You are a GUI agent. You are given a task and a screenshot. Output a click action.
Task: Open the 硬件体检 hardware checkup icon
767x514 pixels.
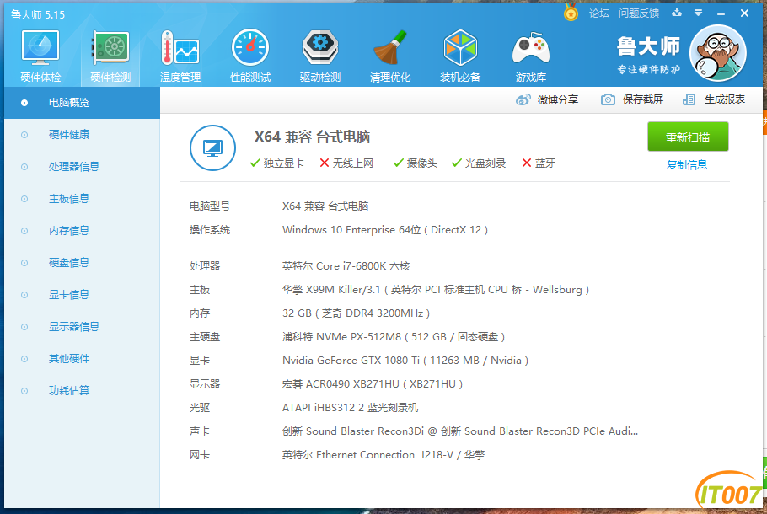coord(40,48)
